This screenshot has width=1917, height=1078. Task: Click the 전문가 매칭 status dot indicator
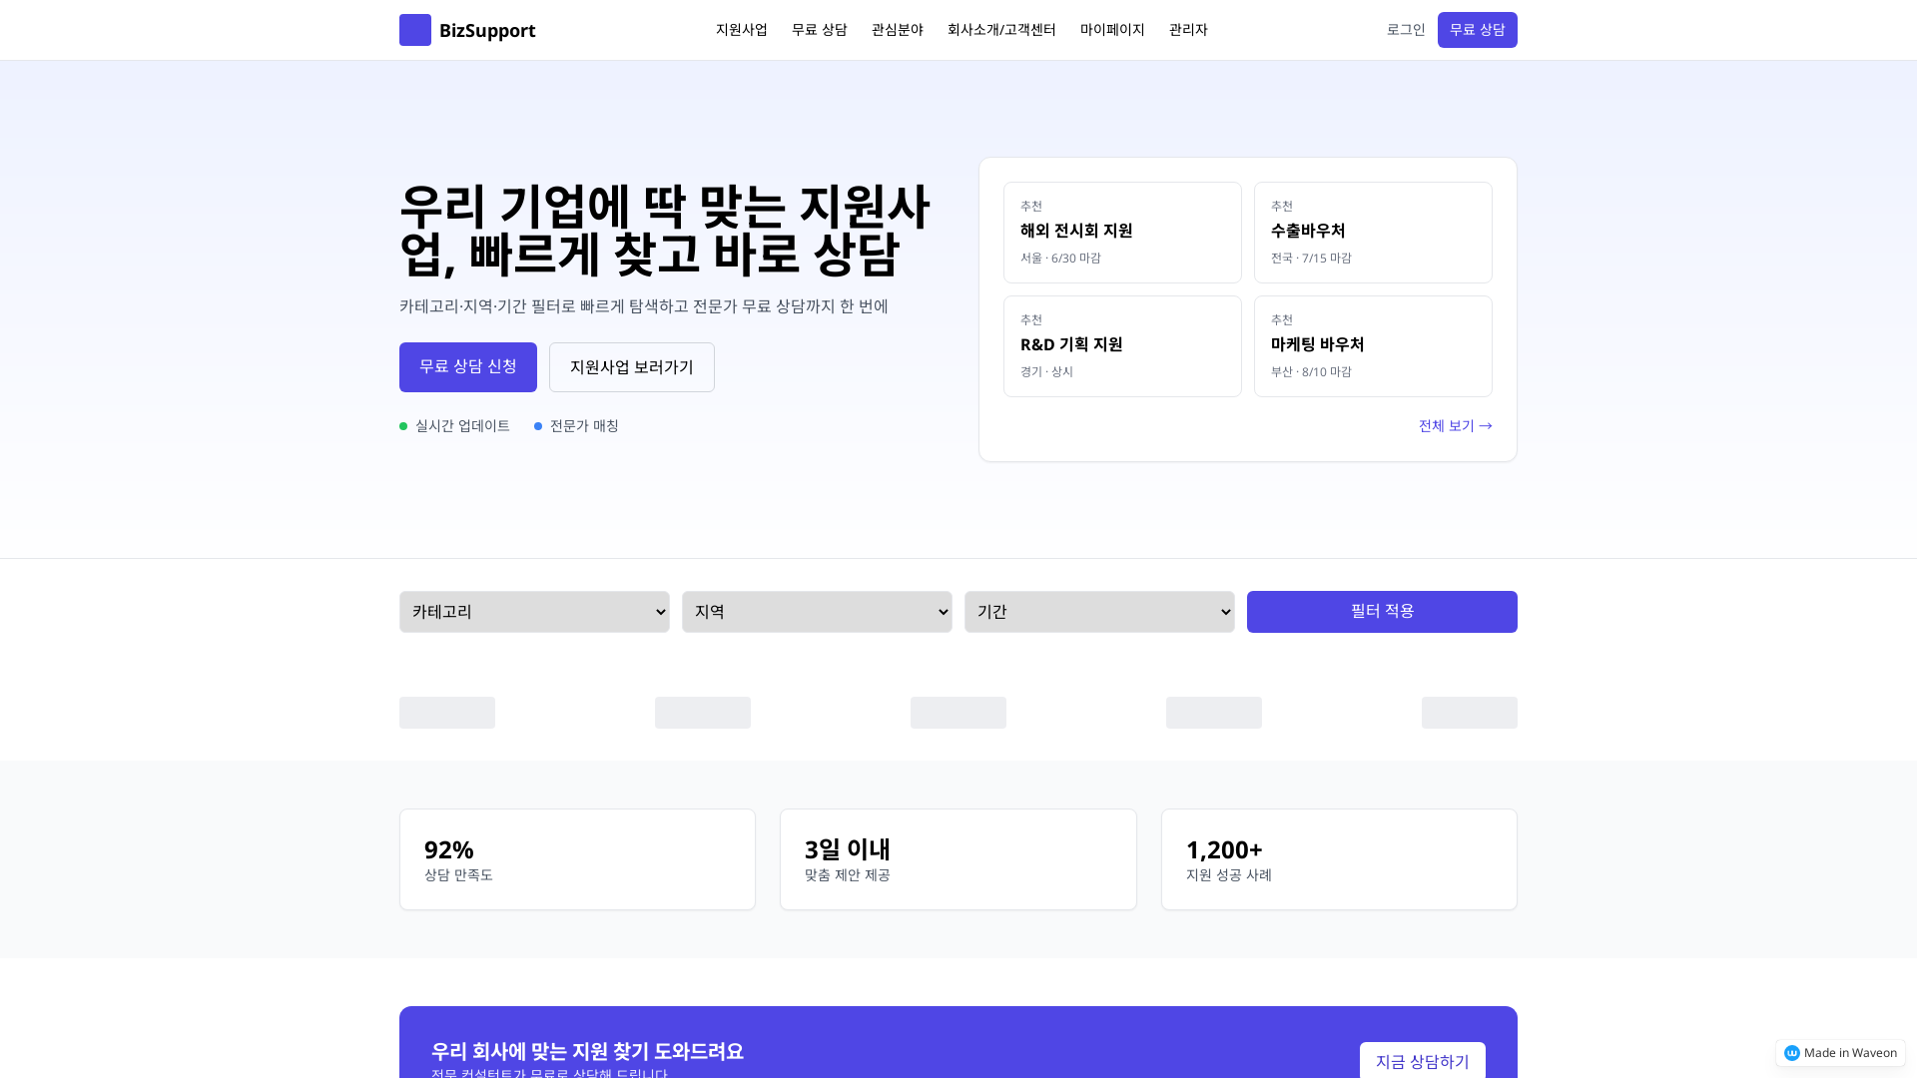(536, 425)
